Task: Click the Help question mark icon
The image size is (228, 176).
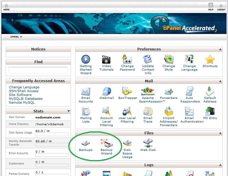Action: [211, 5]
